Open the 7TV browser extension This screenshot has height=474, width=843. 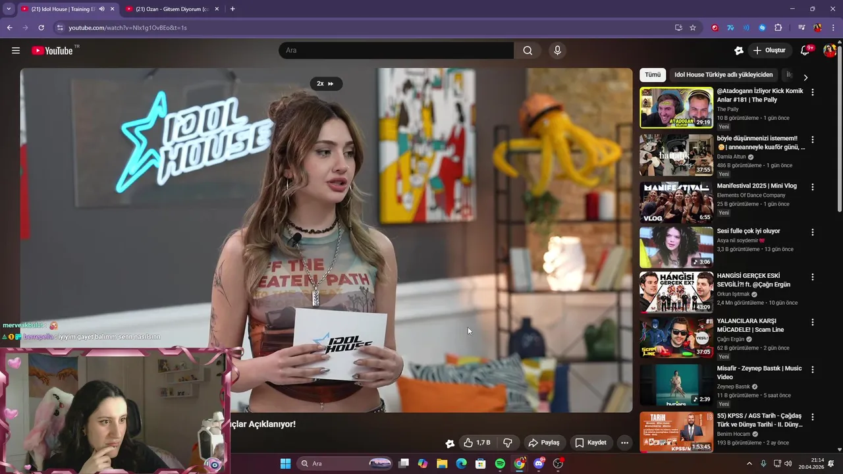point(730,28)
